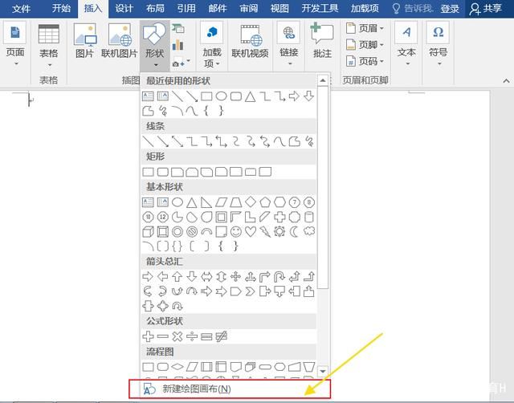The width and height of the screenshot is (514, 403).
Task: Open the Mailings (邮件) tab
Action: pyautogui.click(x=218, y=8)
